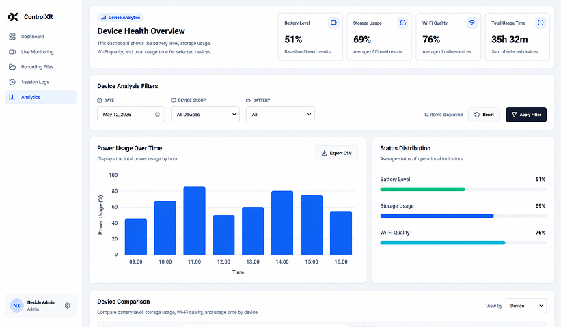561x327 pixels.
Task: Click the Battery Level green progress bar
Action: [422, 189]
